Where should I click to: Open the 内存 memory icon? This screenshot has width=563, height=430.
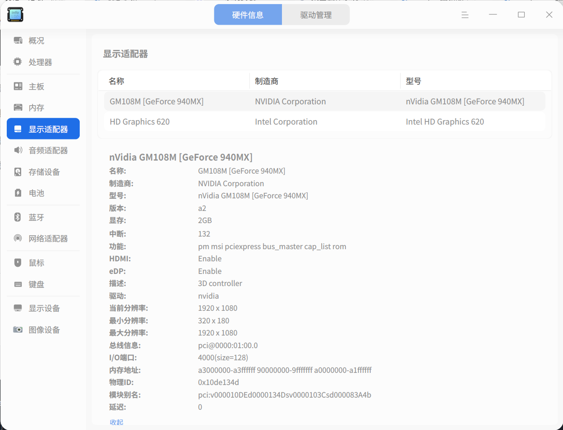[x=18, y=107]
